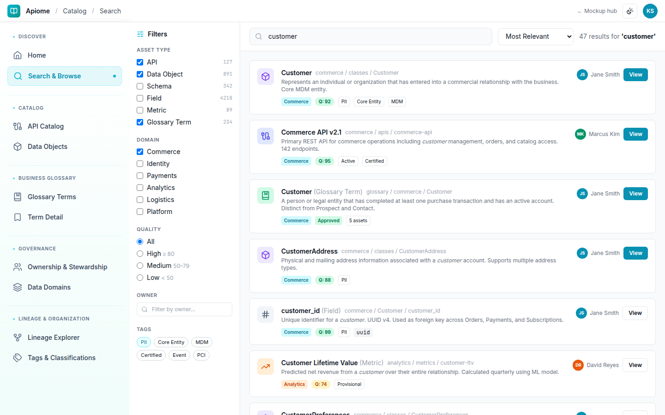665x415 pixels.
Task: Click the customer search input field
Action: pos(371,36)
